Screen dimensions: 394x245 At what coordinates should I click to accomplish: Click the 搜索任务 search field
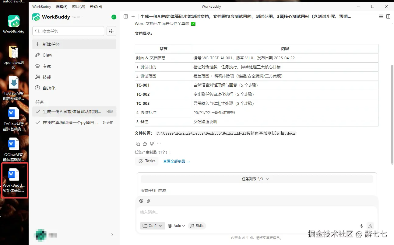[x=68, y=31]
